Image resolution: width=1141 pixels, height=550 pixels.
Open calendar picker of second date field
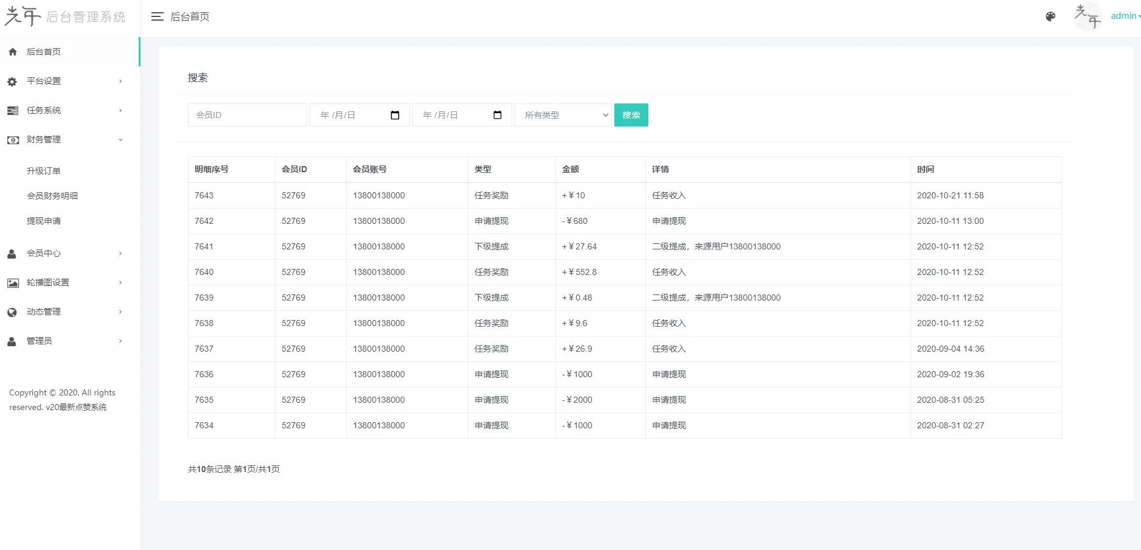click(x=498, y=115)
